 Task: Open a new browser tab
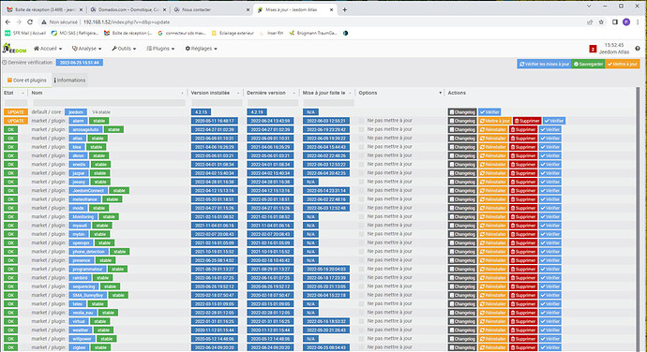pyautogui.click(x=344, y=9)
